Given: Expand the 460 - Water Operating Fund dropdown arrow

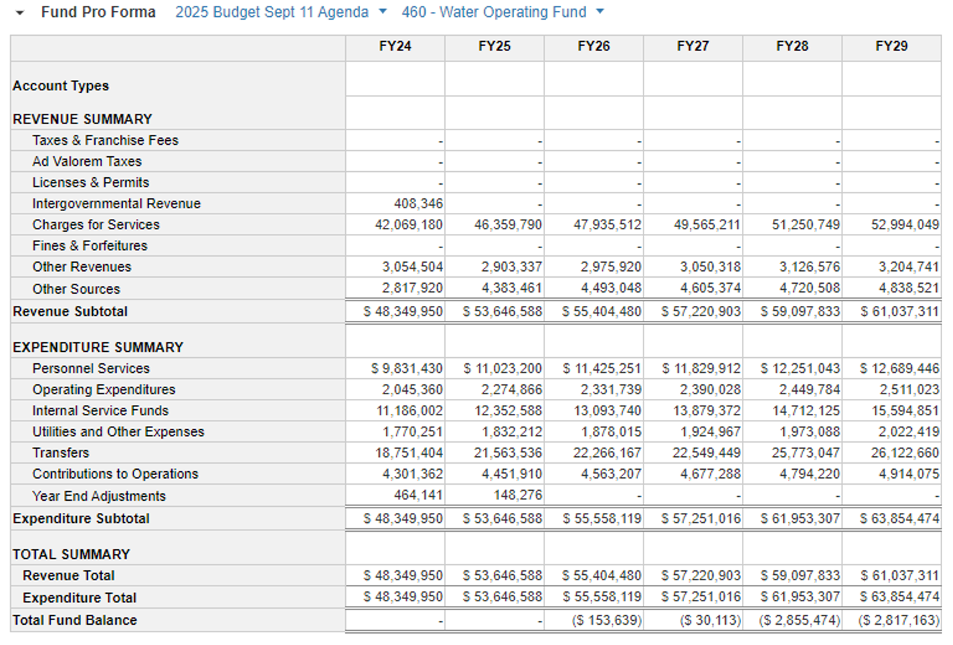Looking at the screenshot, I should (600, 11).
